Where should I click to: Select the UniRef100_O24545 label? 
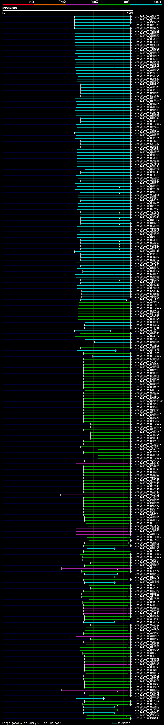pos(147,334)
